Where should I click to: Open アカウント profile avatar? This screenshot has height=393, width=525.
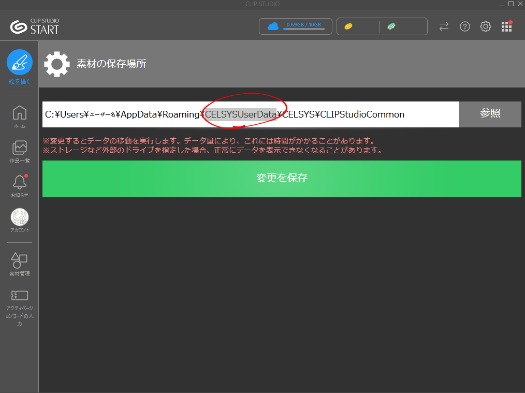[20, 220]
